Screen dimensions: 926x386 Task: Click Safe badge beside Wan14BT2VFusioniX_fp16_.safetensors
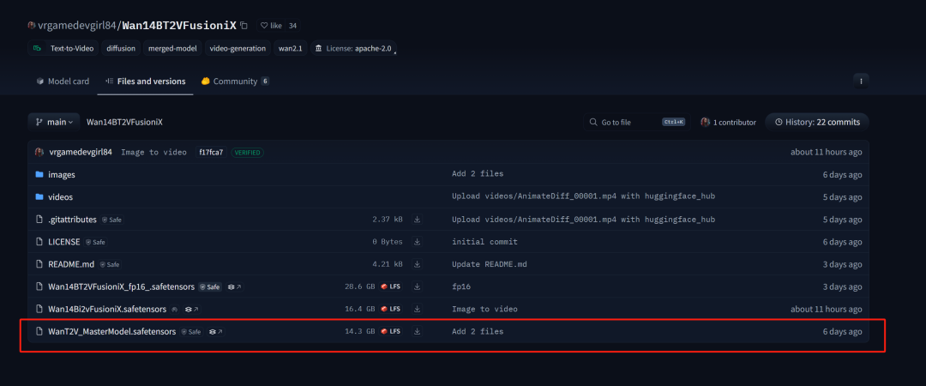tap(210, 287)
